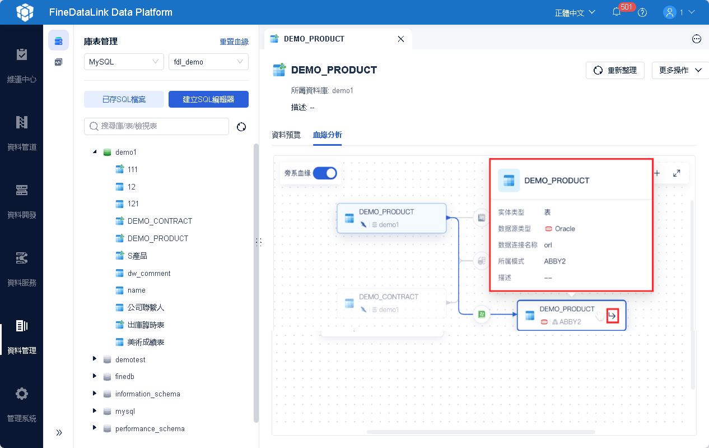The image size is (709, 448).
Task: Select DEMO_CONTRACT in the tree
Action: [x=160, y=221]
